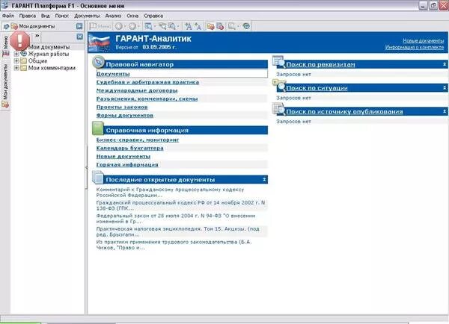This screenshot has width=449, height=324.
Task: Open the Правка menu
Action: [28, 16]
